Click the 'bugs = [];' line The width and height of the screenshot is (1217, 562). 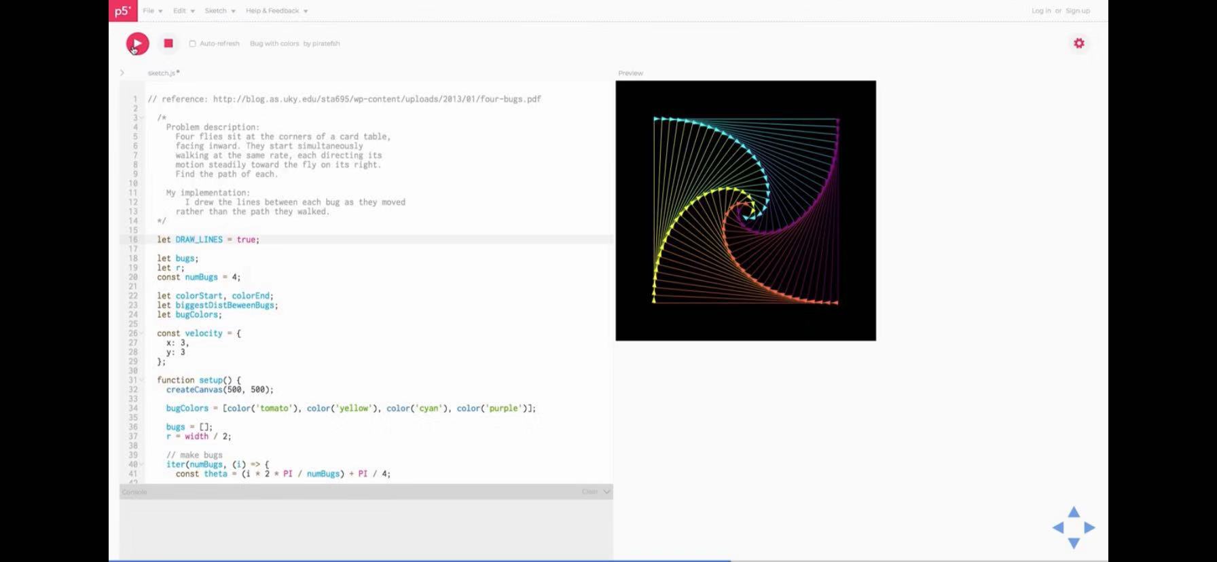(x=189, y=427)
